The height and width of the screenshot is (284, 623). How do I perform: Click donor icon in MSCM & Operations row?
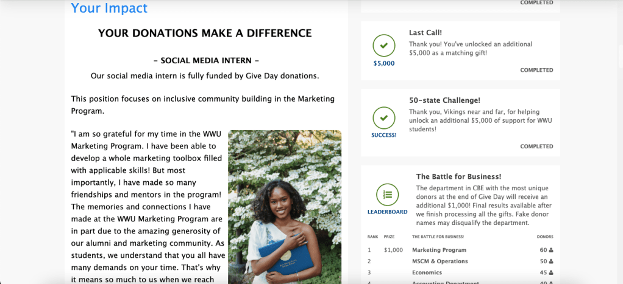(551, 261)
